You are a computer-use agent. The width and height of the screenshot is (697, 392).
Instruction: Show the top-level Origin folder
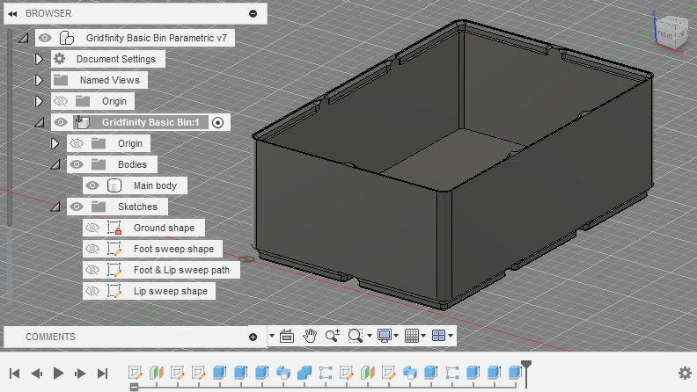[x=61, y=101]
